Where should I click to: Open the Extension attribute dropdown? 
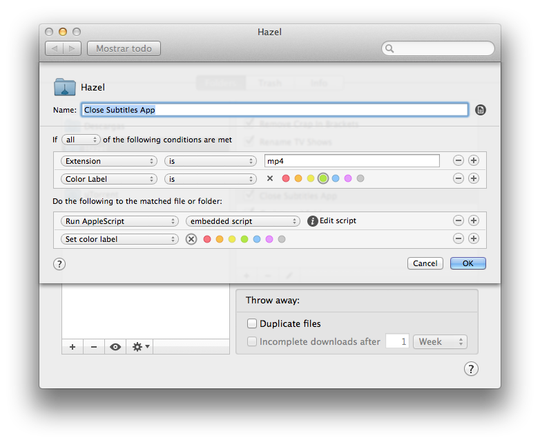click(x=109, y=161)
